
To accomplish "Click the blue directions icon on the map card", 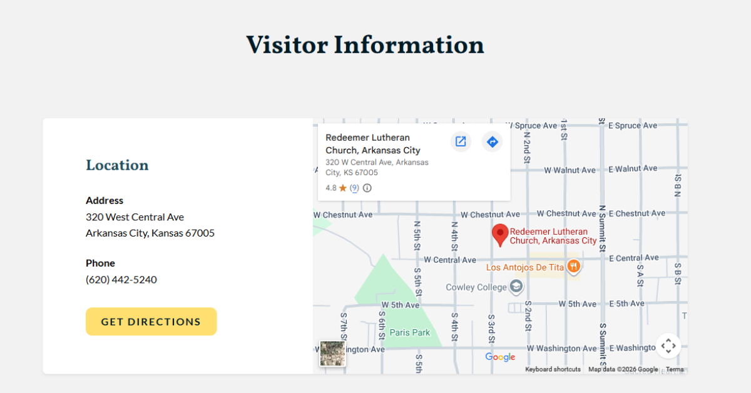I will pos(492,141).
